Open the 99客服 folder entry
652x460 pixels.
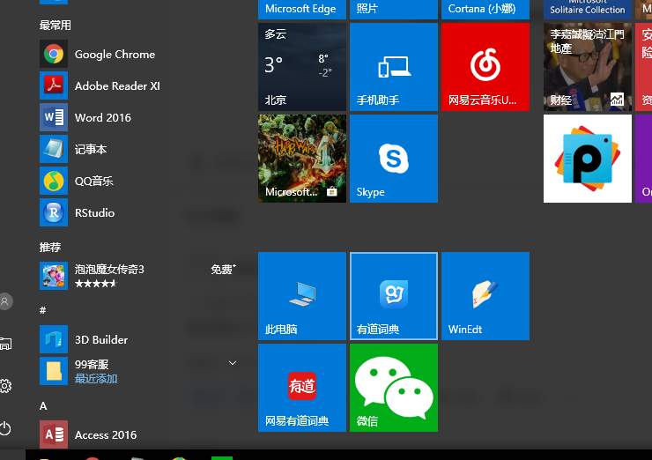(x=139, y=371)
